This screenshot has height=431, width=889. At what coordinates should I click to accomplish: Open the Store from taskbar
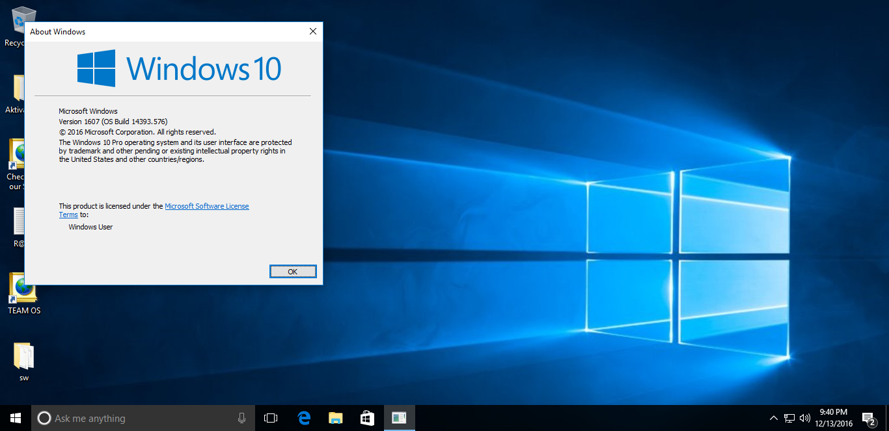pyautogui.click(x=367, y=418)
